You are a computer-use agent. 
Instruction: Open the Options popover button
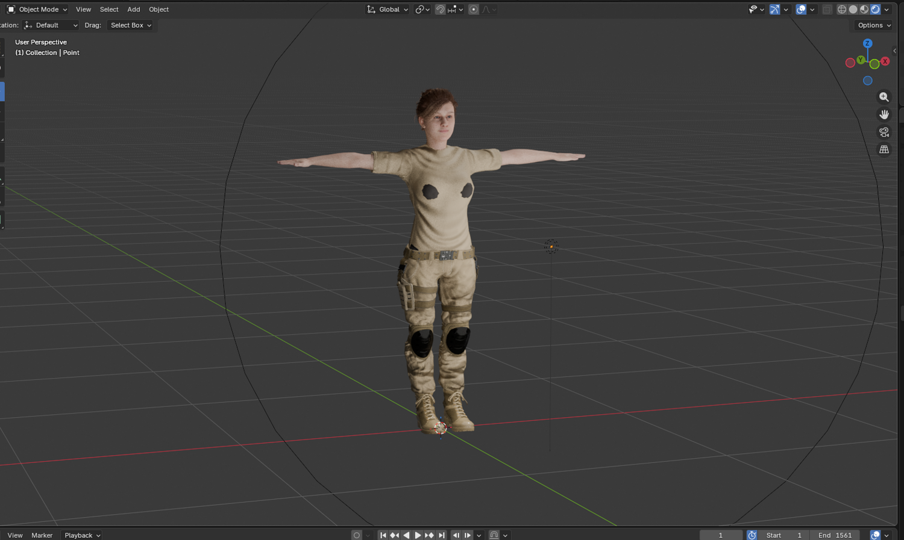(x=874, y=25)
